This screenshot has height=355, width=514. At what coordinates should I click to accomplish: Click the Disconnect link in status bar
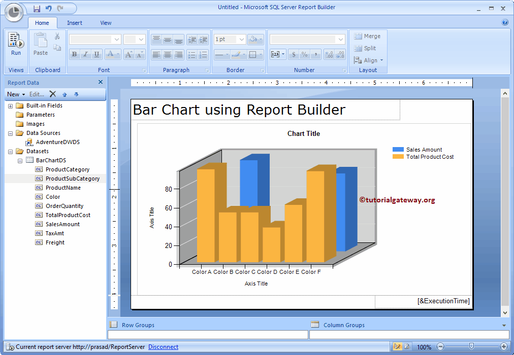point(163,347)
